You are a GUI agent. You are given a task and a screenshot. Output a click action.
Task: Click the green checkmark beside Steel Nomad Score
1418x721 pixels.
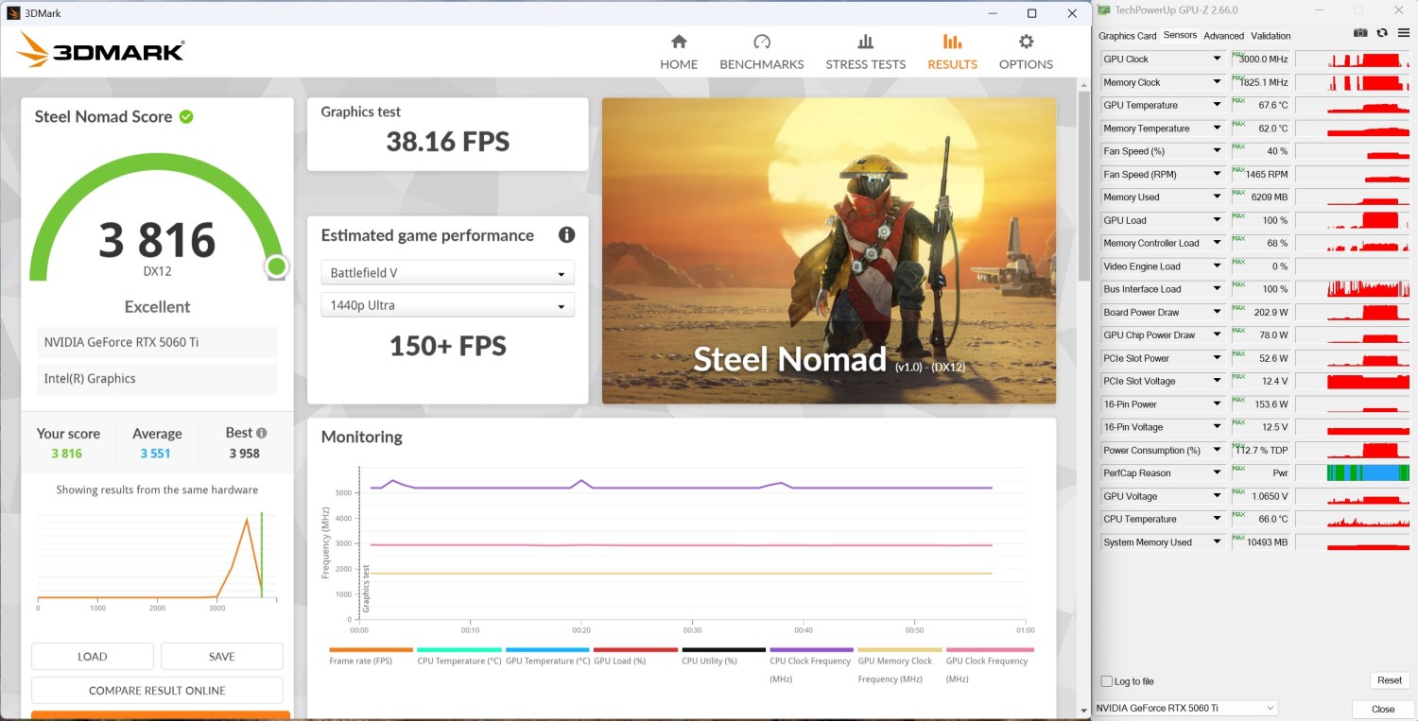click(x=186, y=116)
